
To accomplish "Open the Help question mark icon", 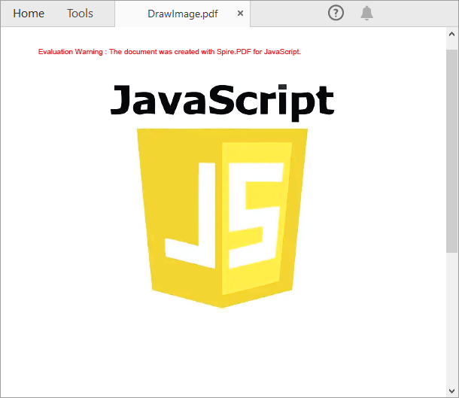I will 336,13.
